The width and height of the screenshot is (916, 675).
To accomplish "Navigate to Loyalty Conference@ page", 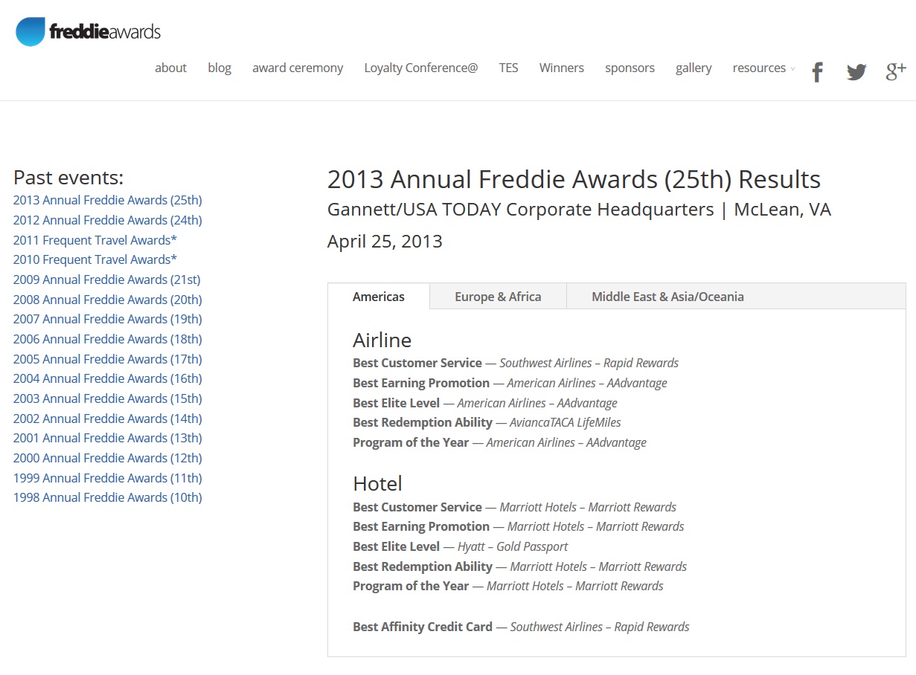I will click(x=420, y=68).
